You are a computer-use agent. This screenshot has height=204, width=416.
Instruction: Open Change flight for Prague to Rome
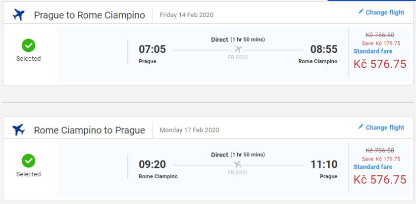385,12
